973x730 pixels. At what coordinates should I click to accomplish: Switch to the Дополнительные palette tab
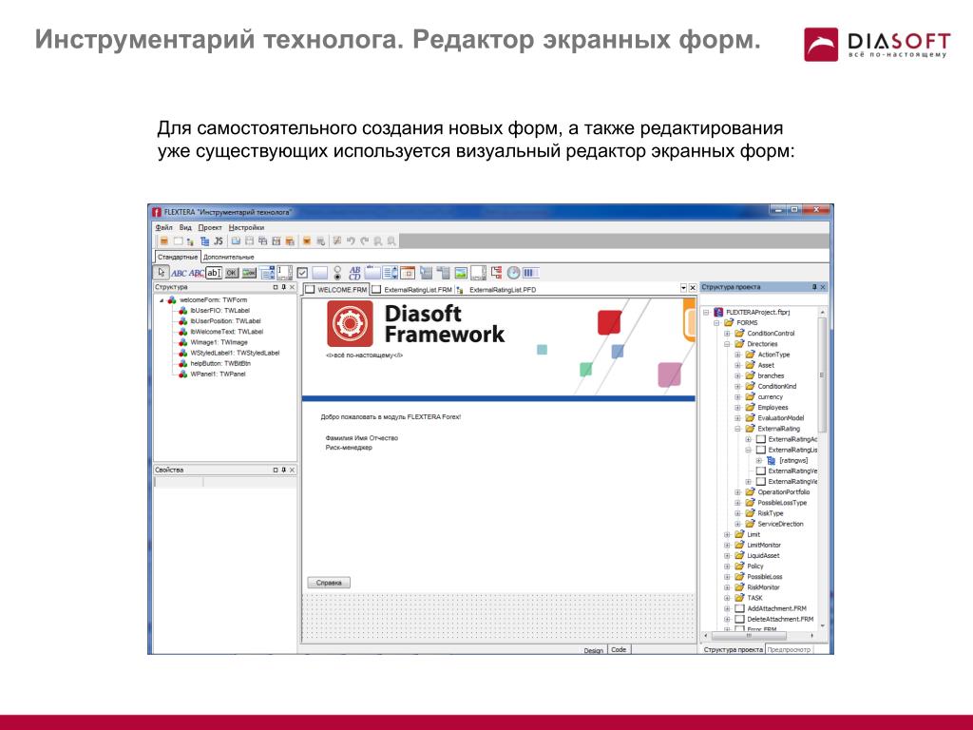(228, 257)
